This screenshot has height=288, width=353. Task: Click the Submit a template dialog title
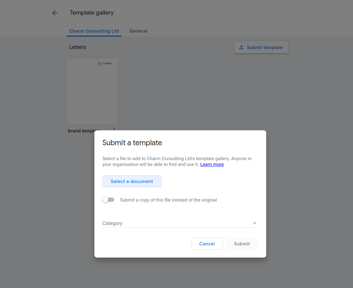tap(132, 143)
